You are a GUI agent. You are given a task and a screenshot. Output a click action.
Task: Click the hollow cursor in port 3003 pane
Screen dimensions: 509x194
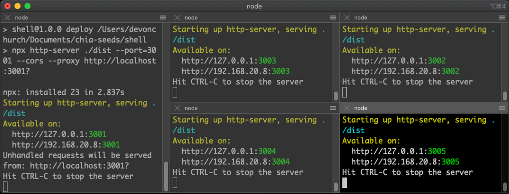coord(175,92)
